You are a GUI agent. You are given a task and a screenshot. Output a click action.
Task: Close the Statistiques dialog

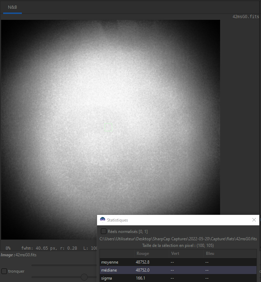click(254, 220)
